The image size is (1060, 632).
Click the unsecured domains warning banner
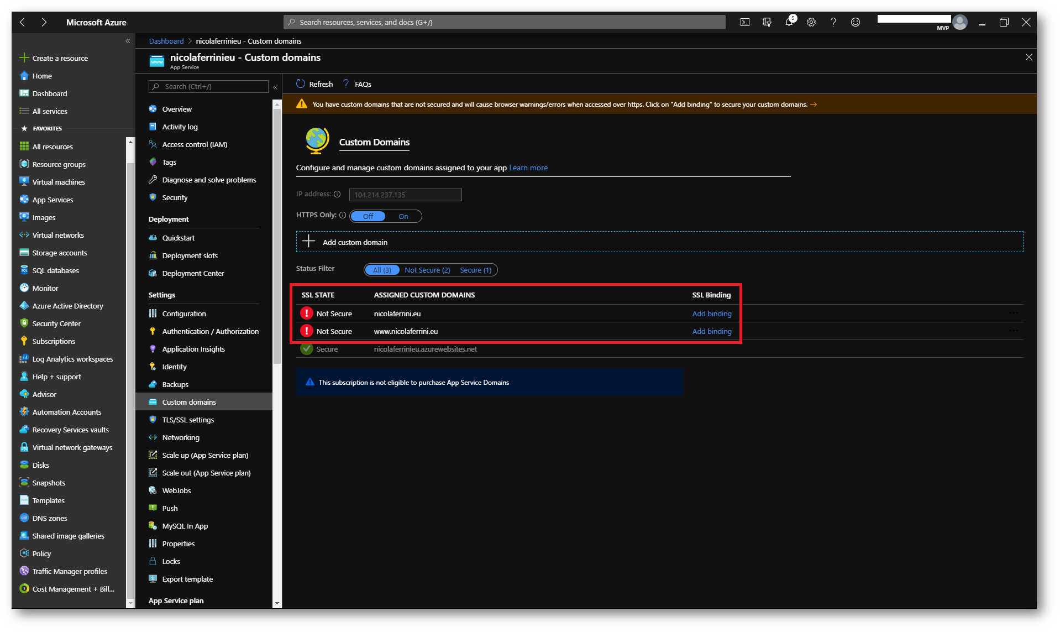click(659, 104)
